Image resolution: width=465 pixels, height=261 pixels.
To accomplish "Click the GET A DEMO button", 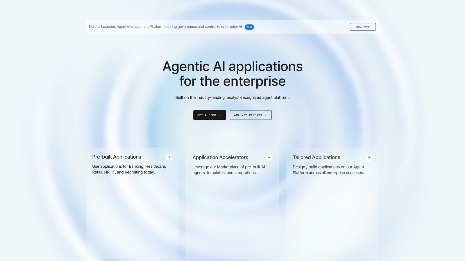I will (x=209, y=115).
